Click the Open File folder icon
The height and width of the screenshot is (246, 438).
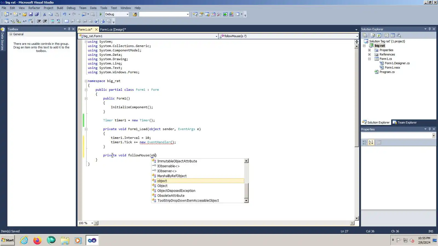(x=25, y=14)
